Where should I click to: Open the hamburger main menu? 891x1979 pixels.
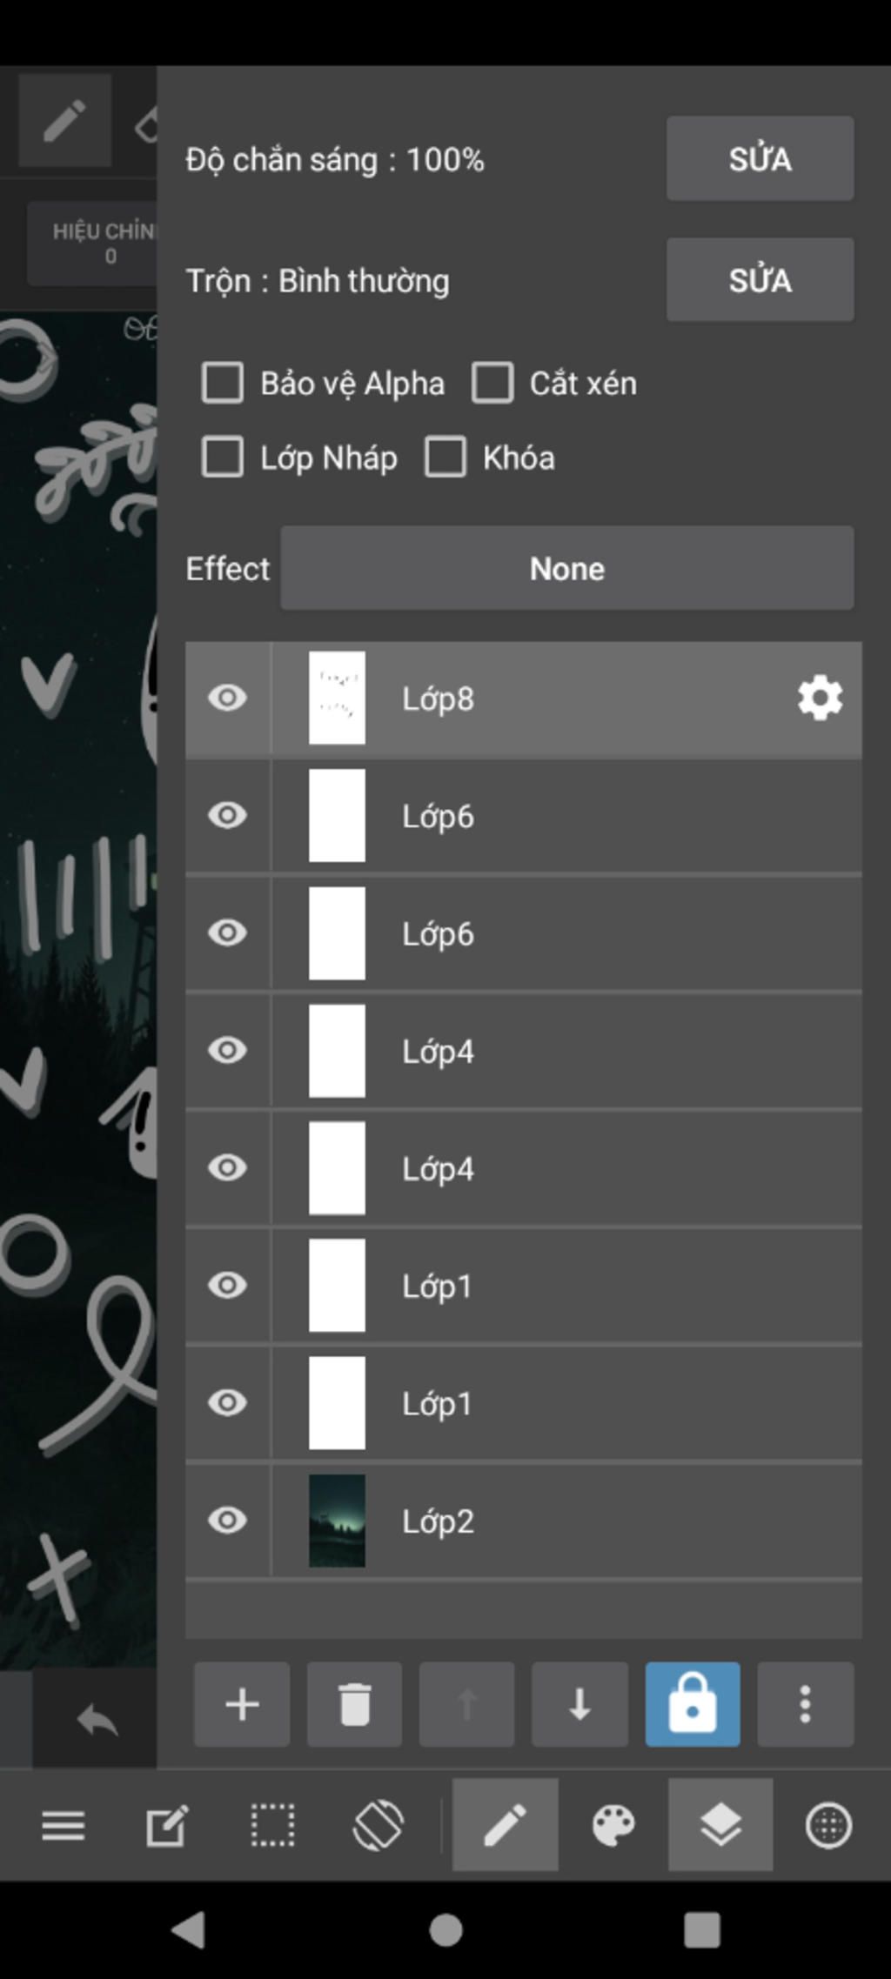[x=64, y=1825]
